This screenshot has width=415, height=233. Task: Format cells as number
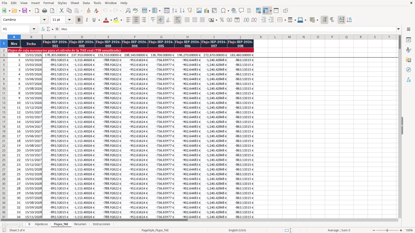229,20
